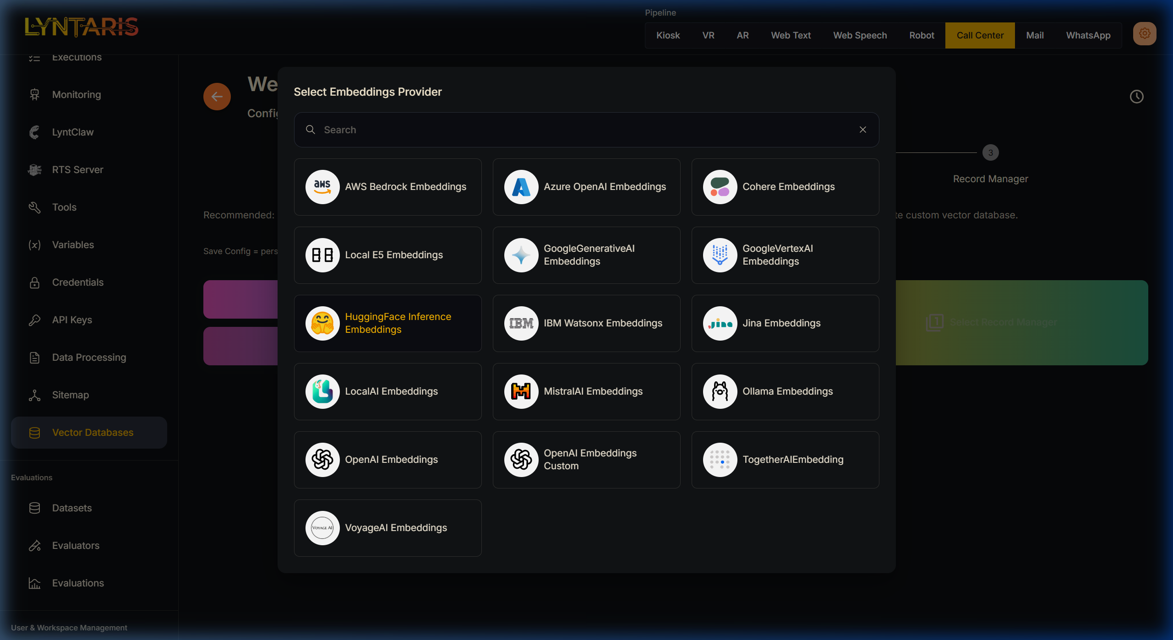This screenshot has width=1173, height=640.
Task: Select the VoyageAI Embeddings logo
Action: pyautogui.click(x=322, y=528)
